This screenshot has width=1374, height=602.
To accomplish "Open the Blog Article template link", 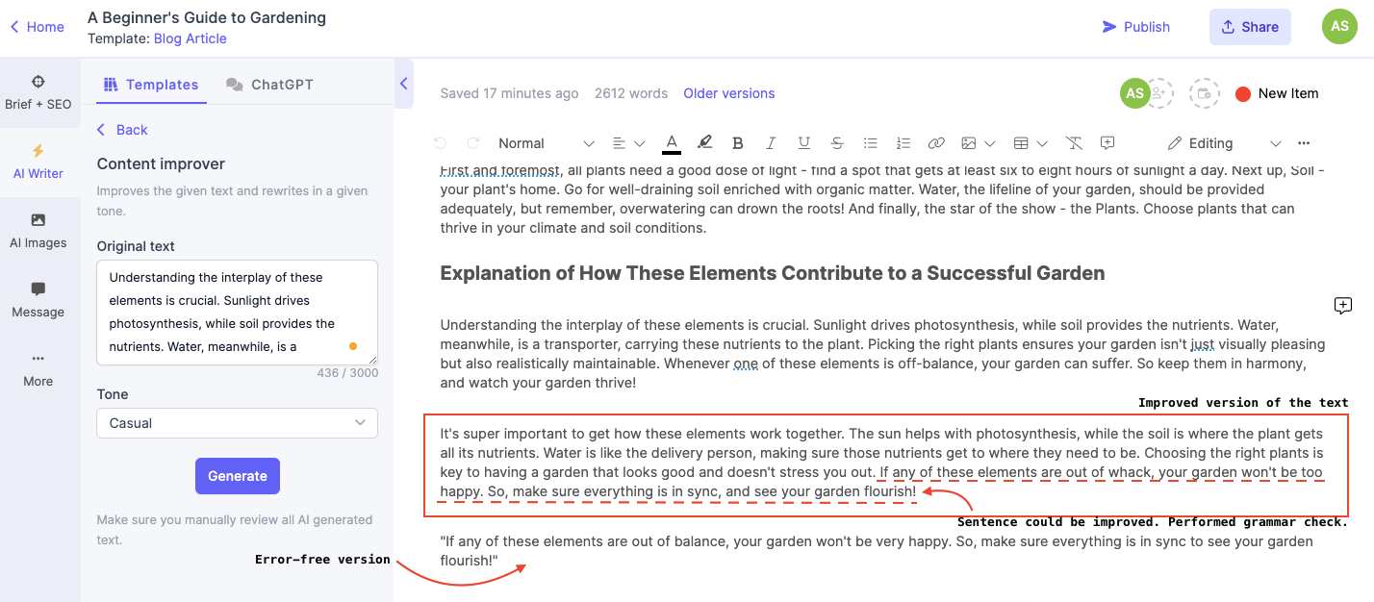I will coord(191,38).
